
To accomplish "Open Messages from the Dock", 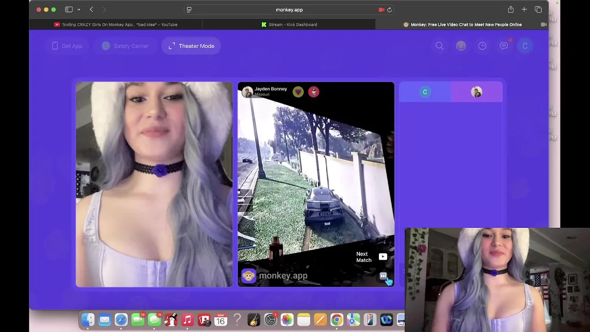I will 154,320.
